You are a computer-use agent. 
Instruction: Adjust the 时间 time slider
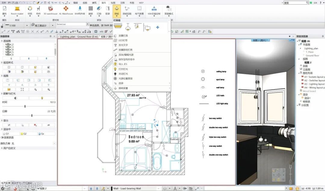pos(25,106)
